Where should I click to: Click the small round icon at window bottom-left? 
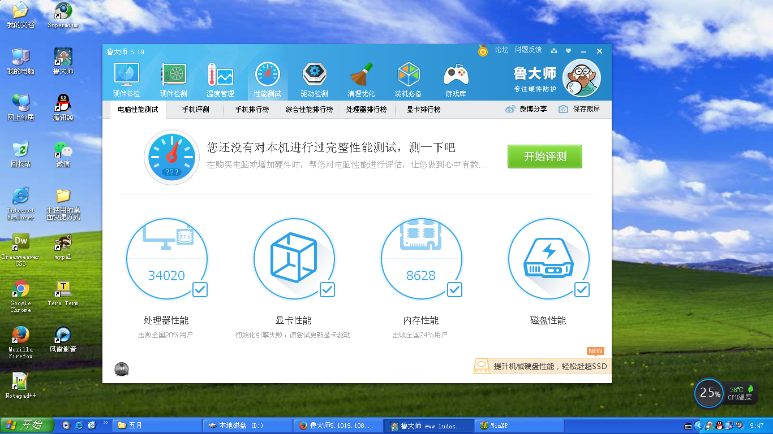coord(122,369)
